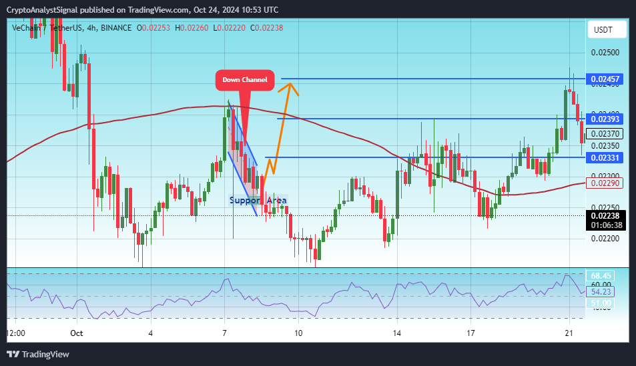Select the red Down Channel callout label

(244, 80)
